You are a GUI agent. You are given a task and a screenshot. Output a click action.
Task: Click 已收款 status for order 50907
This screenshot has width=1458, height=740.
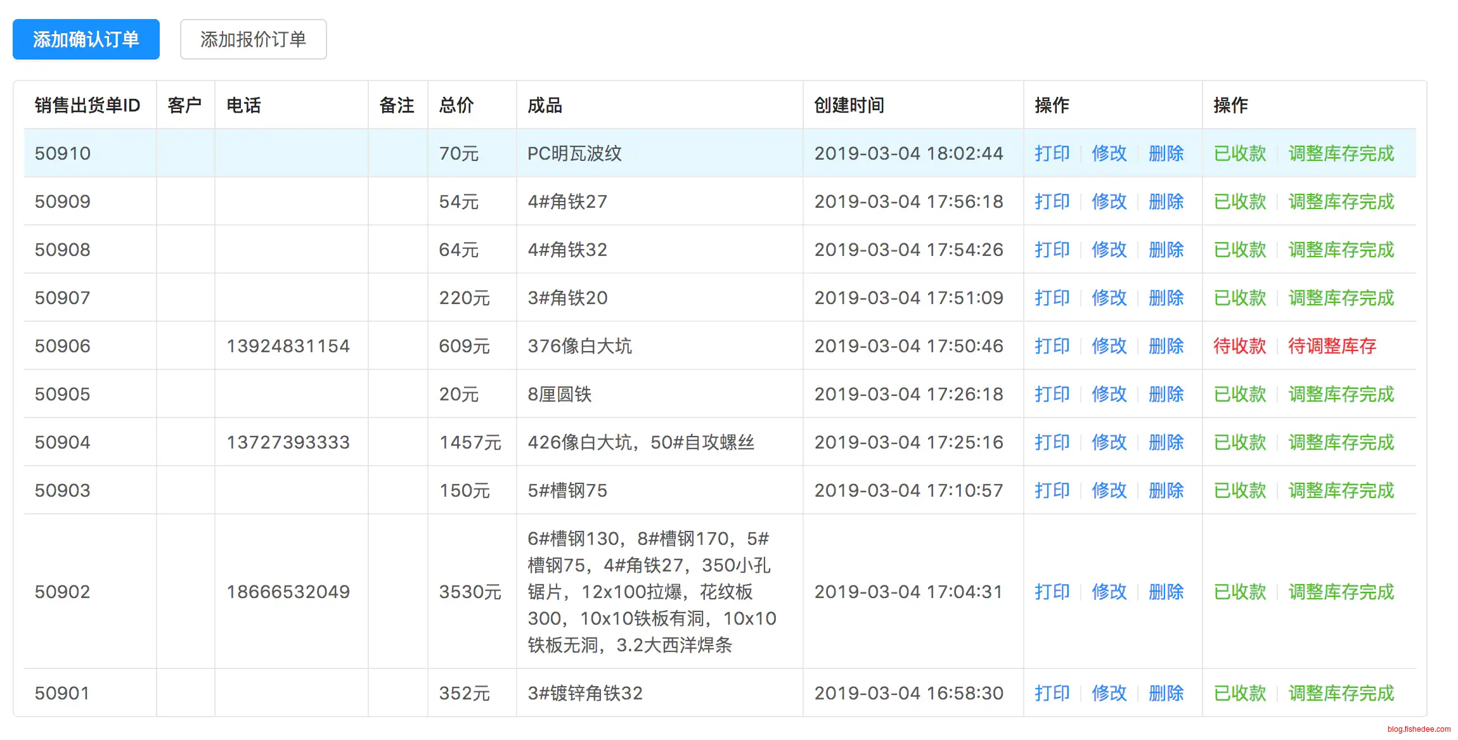1239,298
